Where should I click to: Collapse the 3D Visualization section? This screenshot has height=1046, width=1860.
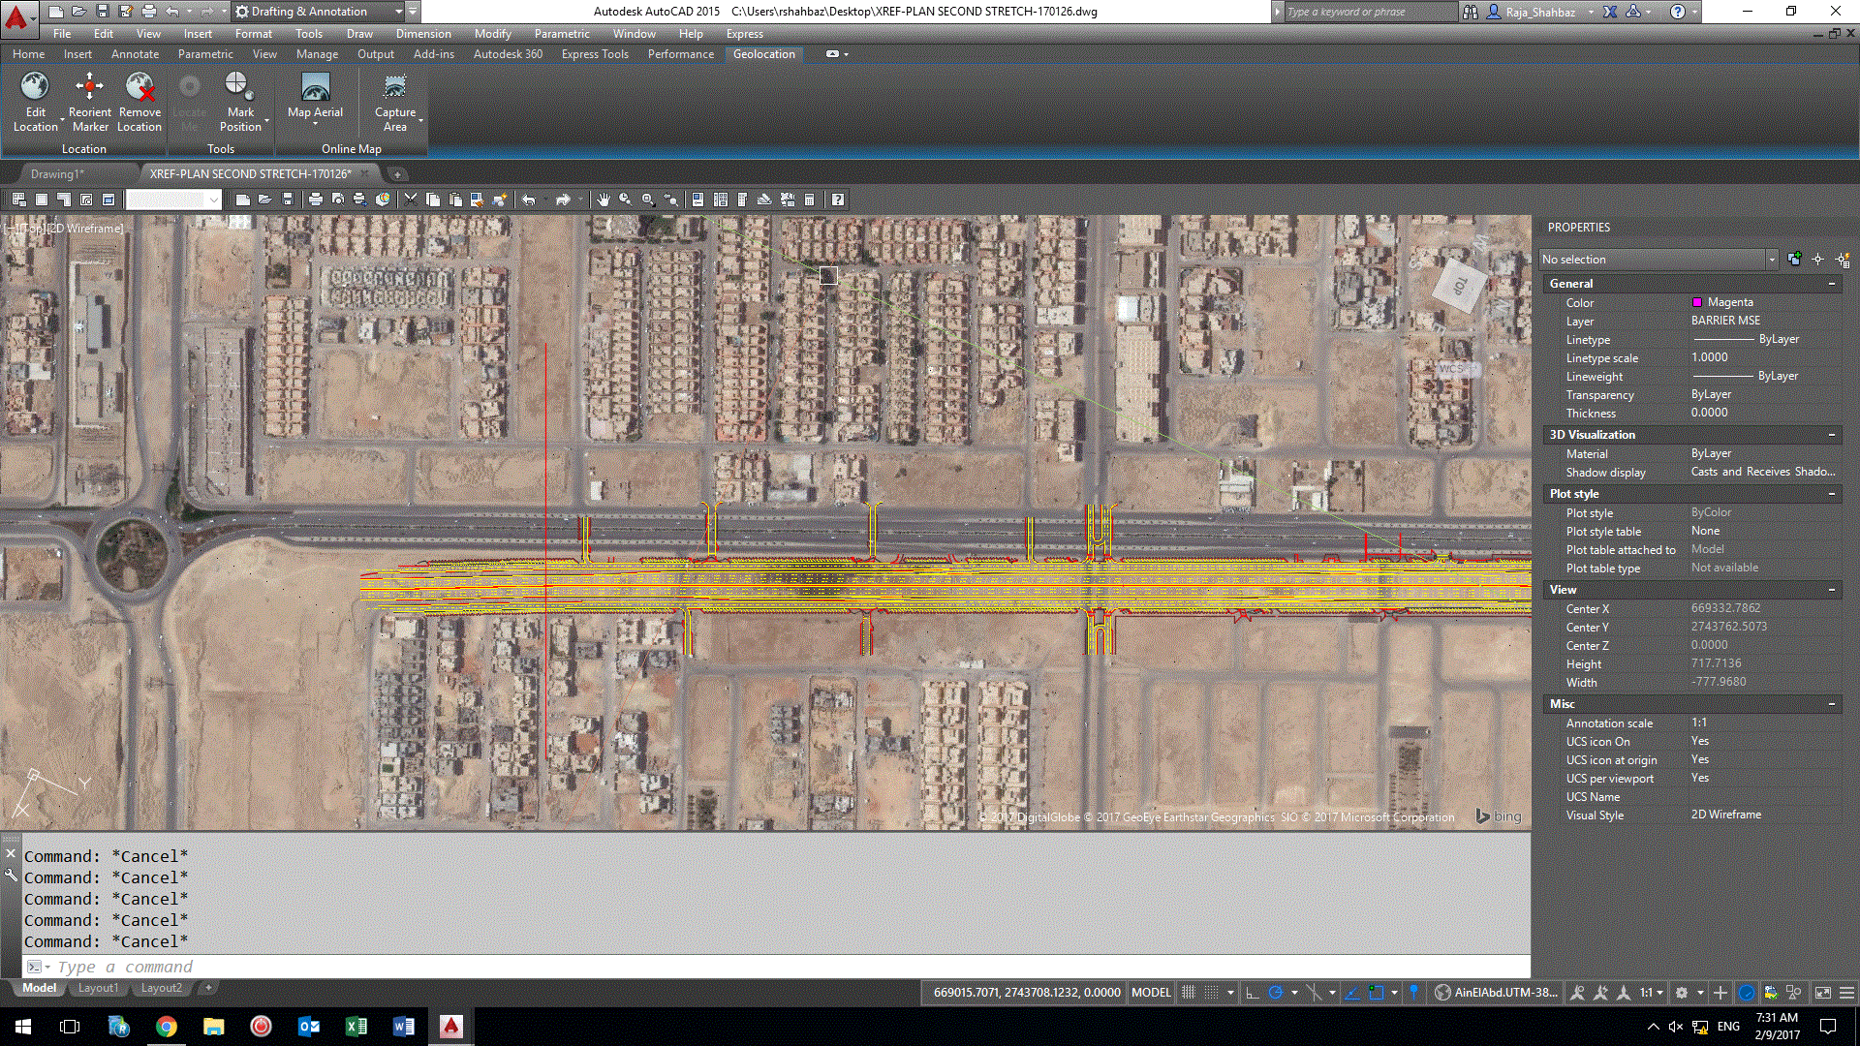pyautogui.click(x=1833, y=434)
